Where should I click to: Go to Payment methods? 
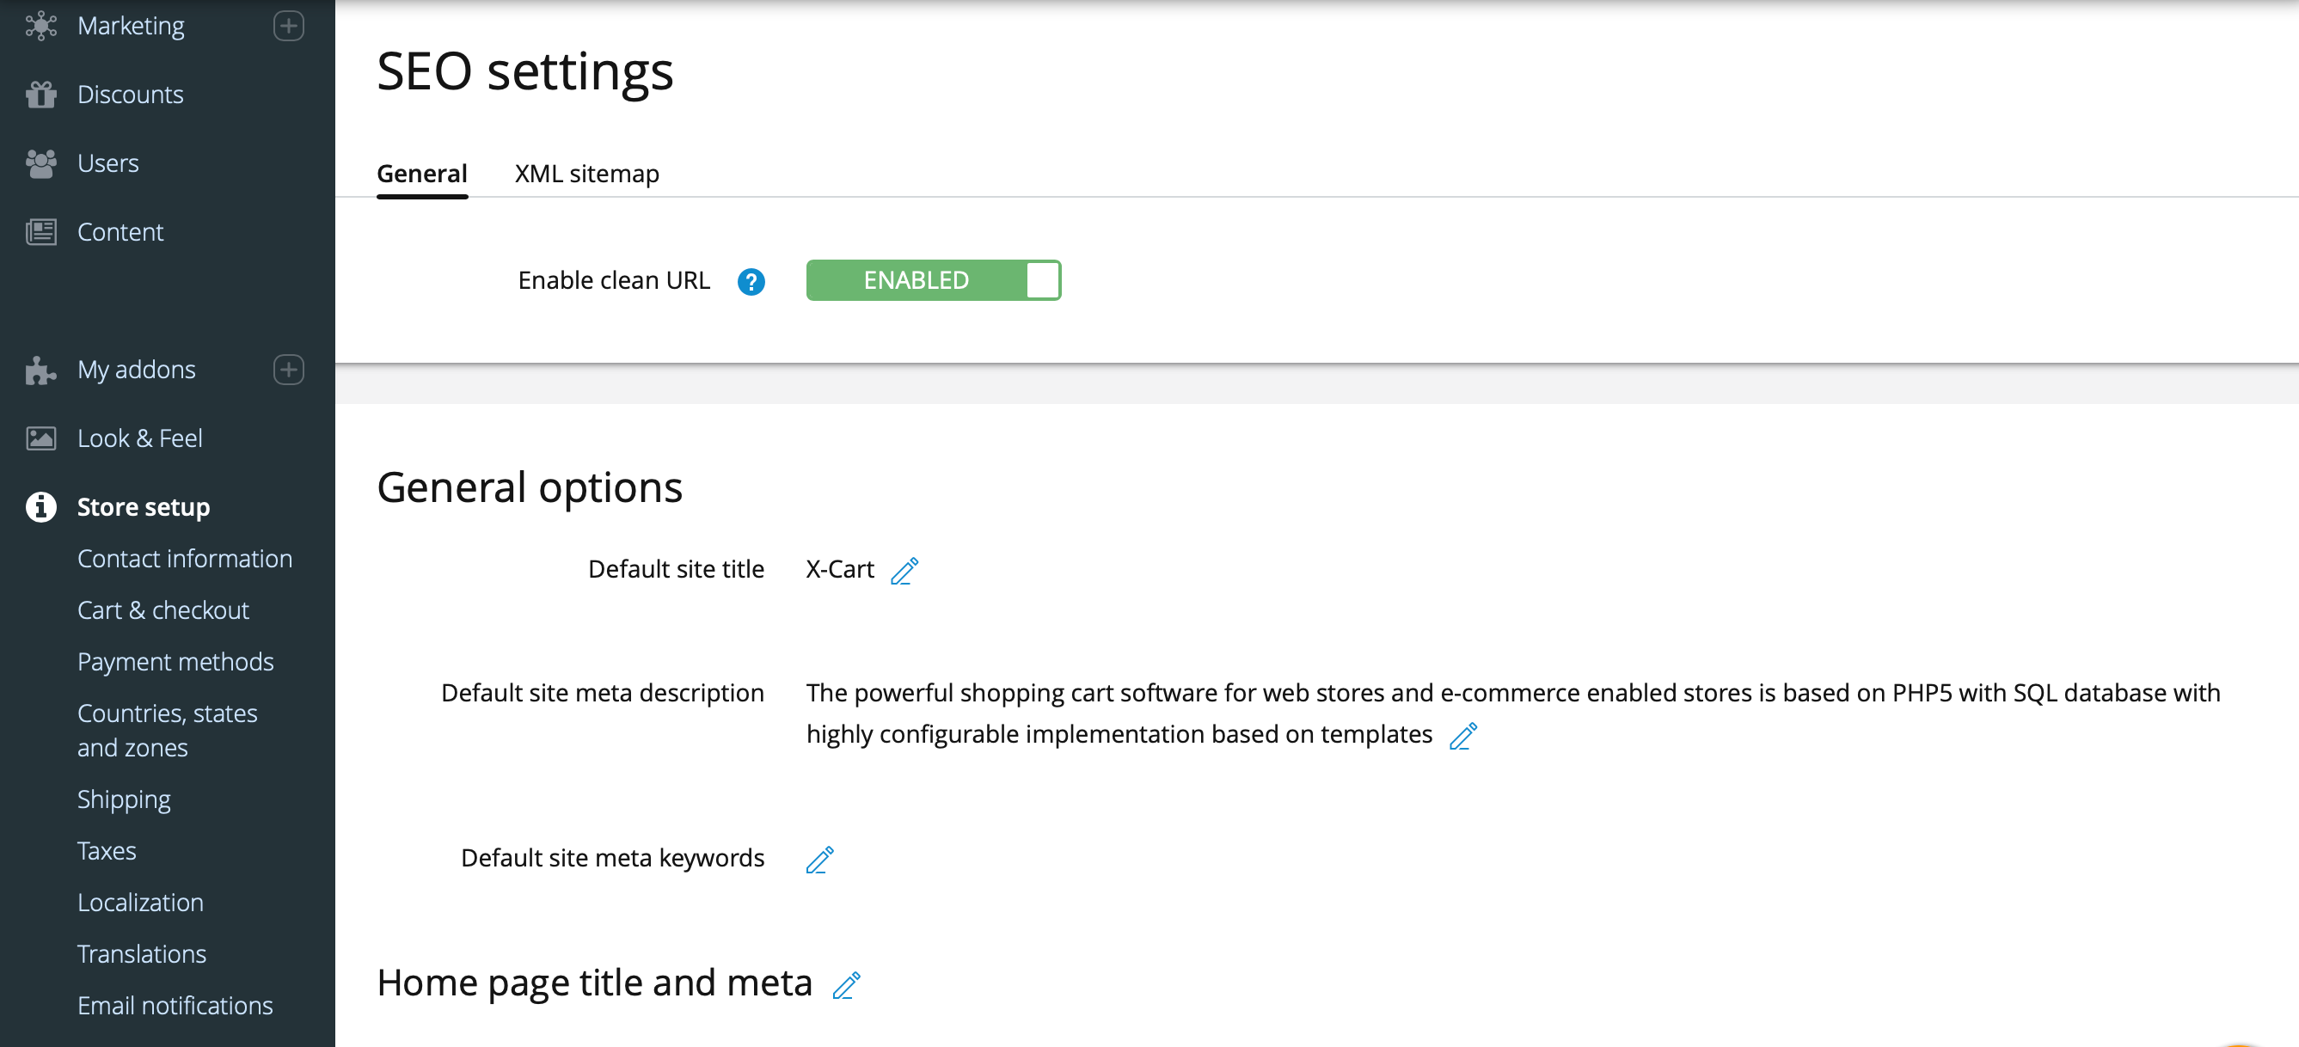point(175,662)
